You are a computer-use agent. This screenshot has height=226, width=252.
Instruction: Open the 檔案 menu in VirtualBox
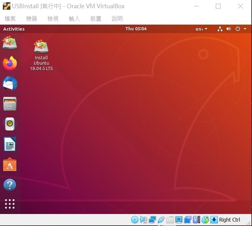point(10,19)
